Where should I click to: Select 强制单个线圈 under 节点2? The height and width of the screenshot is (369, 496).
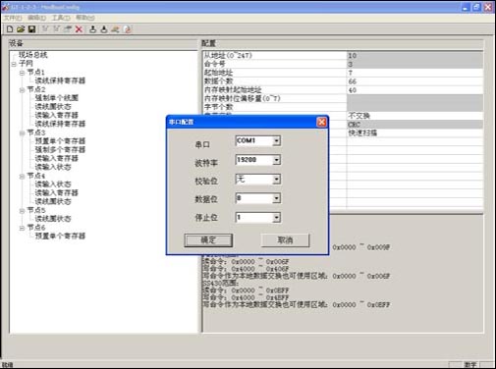[x=57, y=98]
